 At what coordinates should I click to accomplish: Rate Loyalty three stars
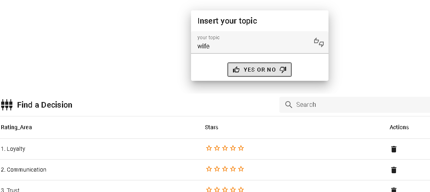(x=225, y=148)
